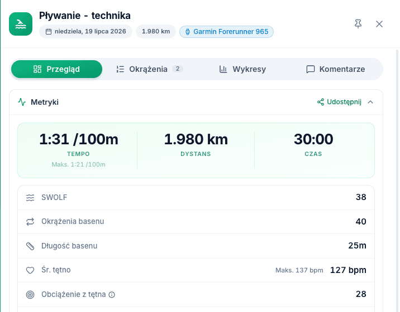Switch to the Wykresy tab
The image size is (400, 312).
[242, 69]
